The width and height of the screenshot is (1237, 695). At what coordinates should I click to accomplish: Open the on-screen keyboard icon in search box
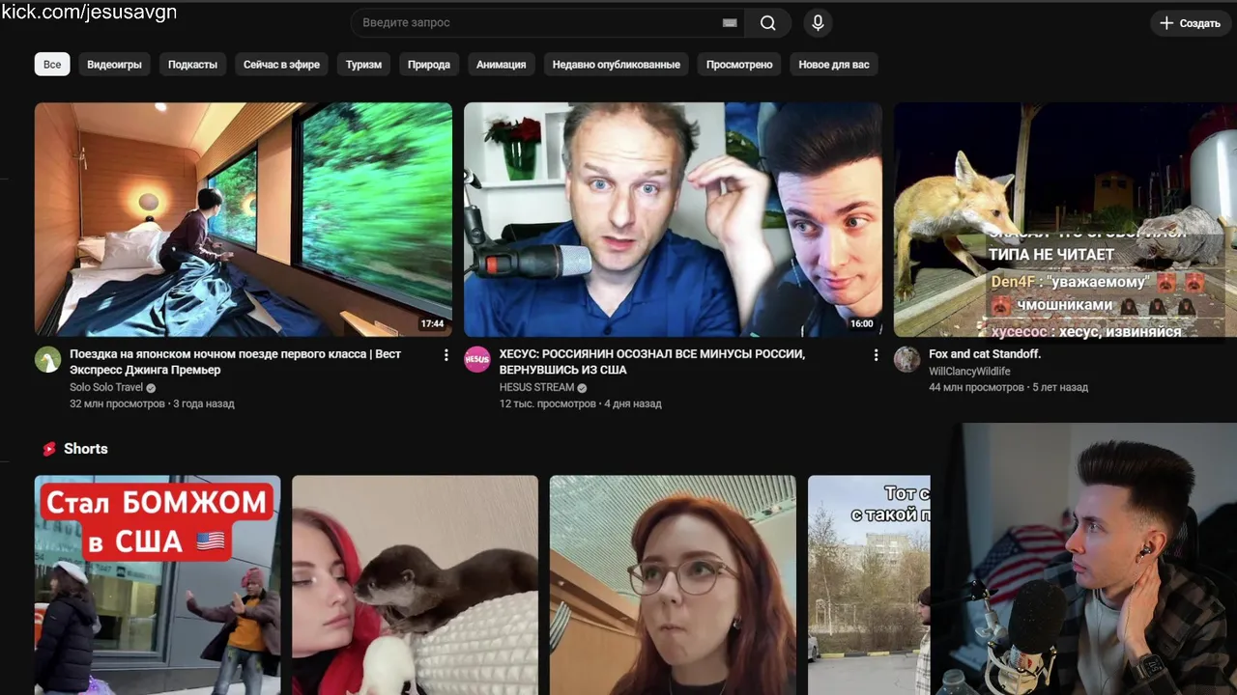730,23
